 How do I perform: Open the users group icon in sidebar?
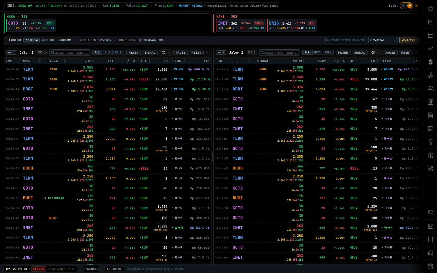click(430, 89)
